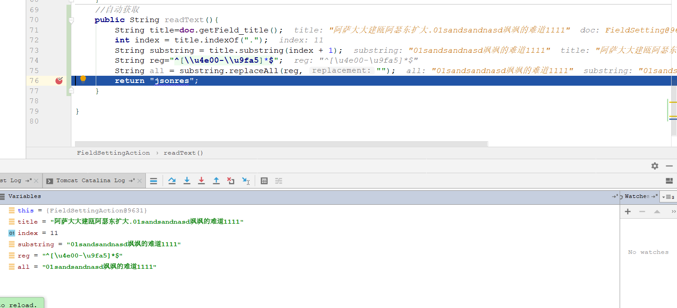Click Move Watch Up triangle icon
Image resolution: width=677 pixels, height=308 pixels.
coord(657,211)
